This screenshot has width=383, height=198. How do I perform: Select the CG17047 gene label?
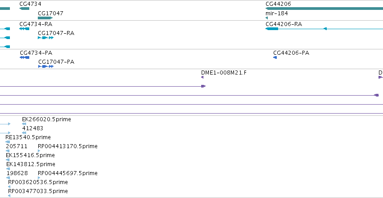pos(50,13)
